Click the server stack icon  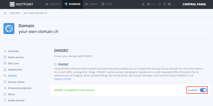pyautogui.click(x=165, y=4)
